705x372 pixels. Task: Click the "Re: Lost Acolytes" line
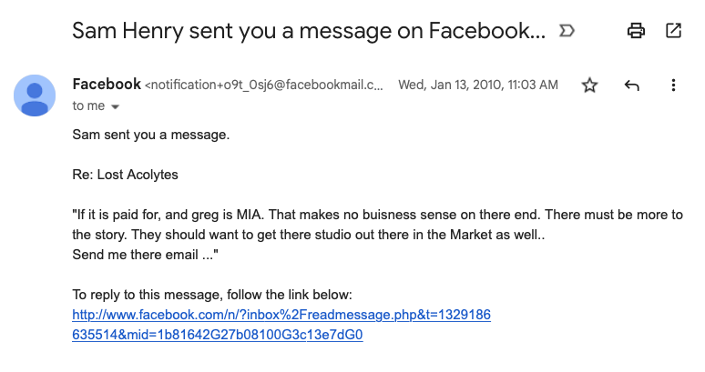coord(125,175)
